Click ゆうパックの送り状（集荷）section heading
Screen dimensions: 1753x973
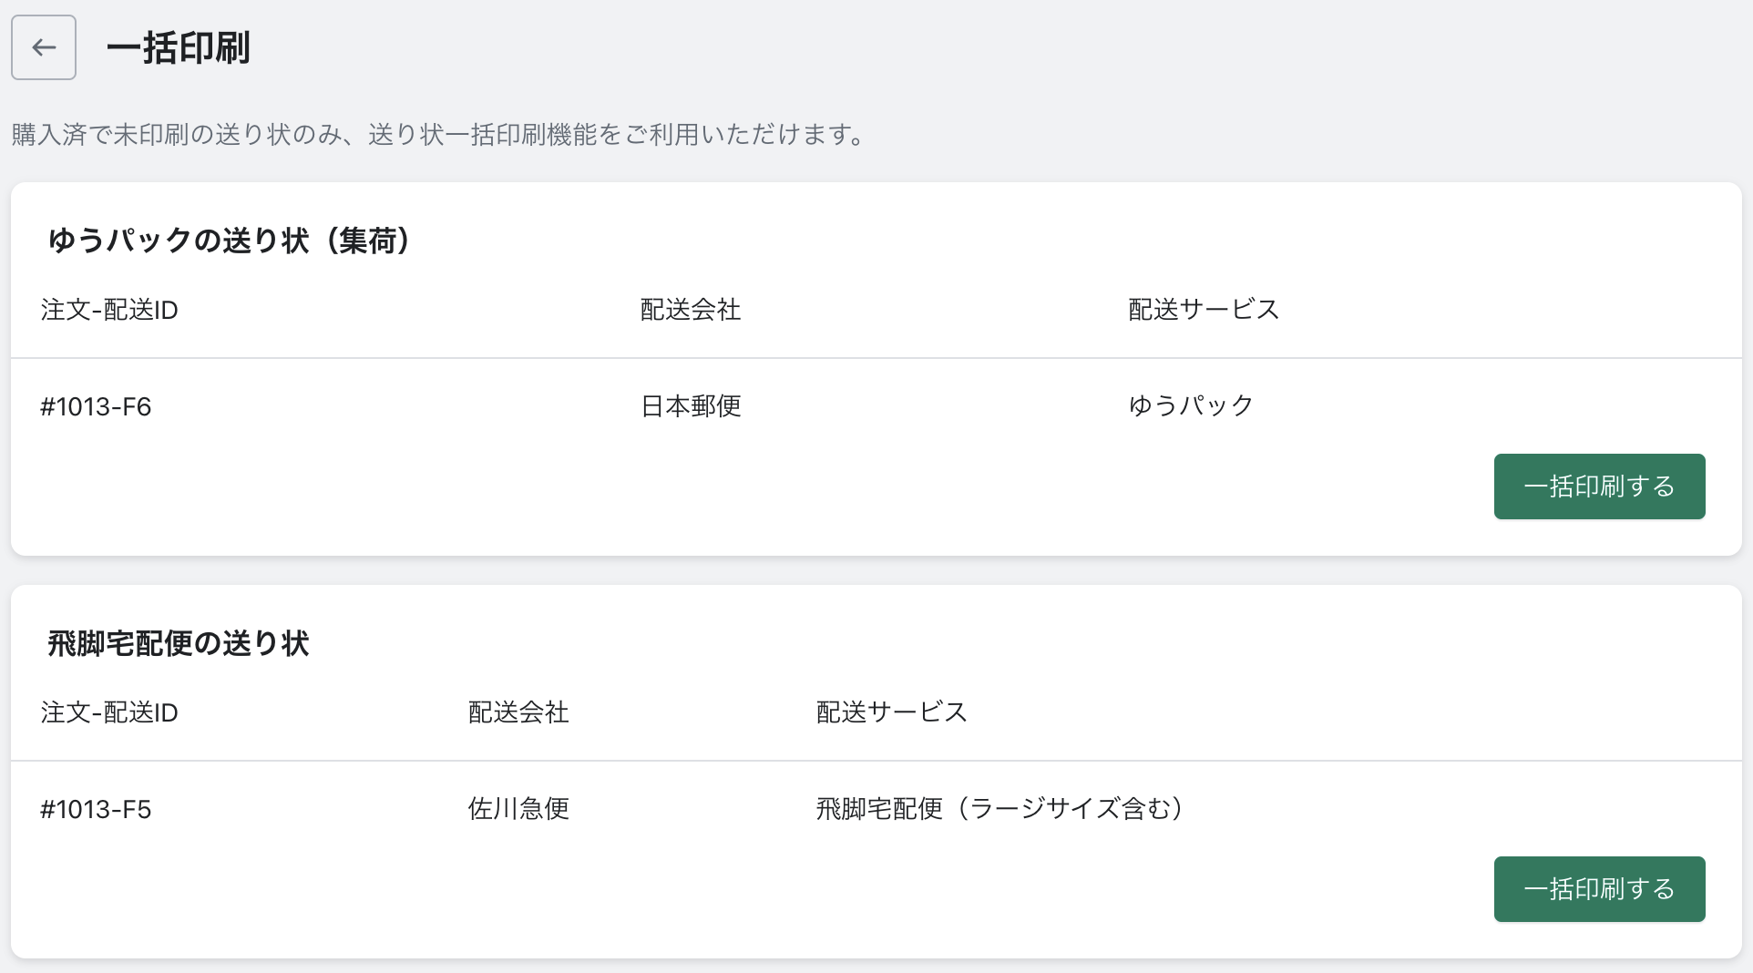(x=230, y=241)
